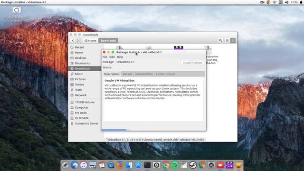Open the File menu in Package Installer
Viewport: 304px width, 171px height.
(x=104, y=57)
